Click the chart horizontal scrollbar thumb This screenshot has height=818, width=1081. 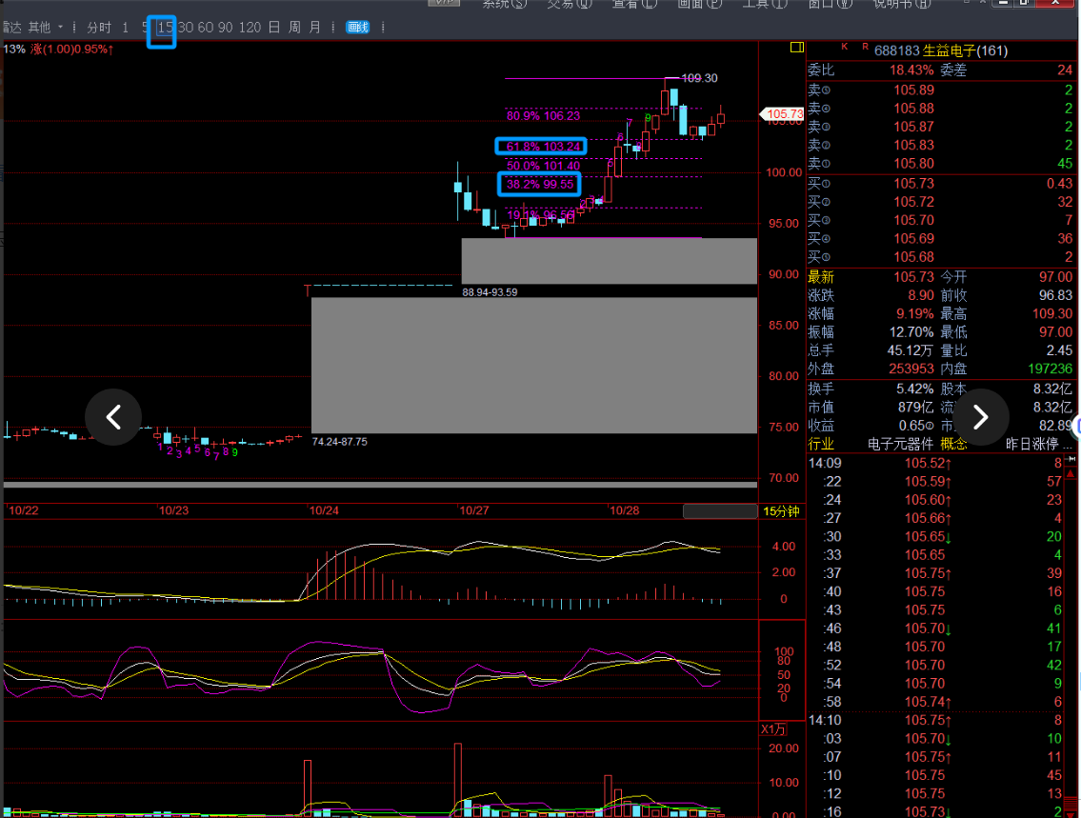(720, 511)
